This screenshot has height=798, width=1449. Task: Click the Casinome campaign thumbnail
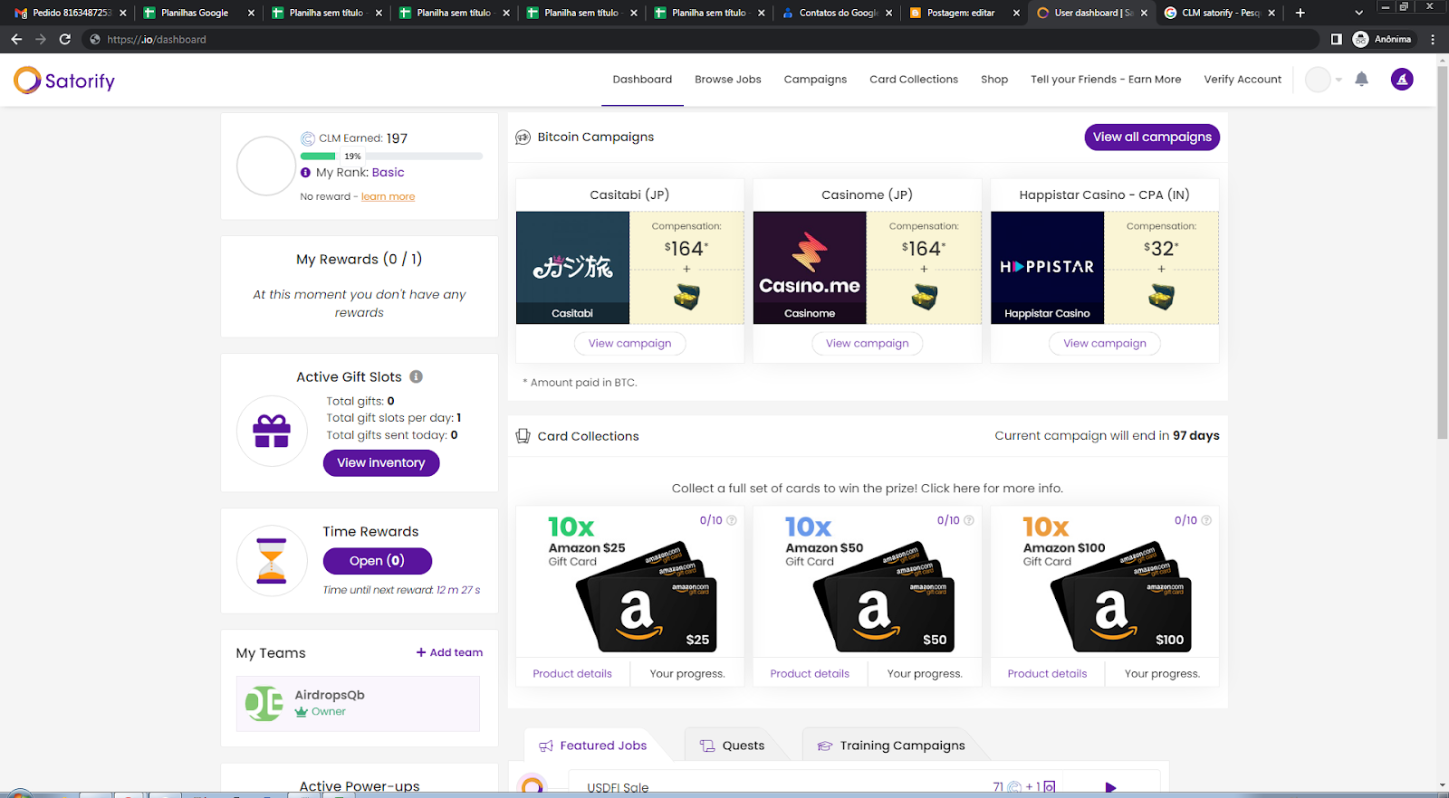[x=810, y=268]
